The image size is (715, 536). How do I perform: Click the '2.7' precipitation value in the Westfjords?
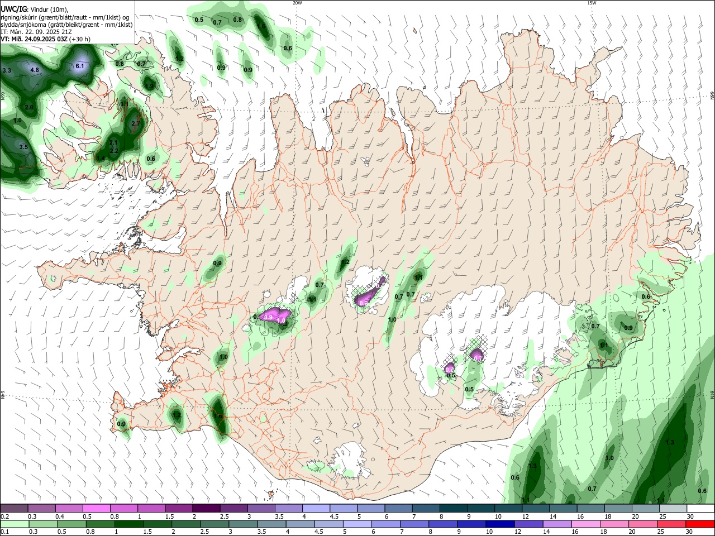[136, 123]
